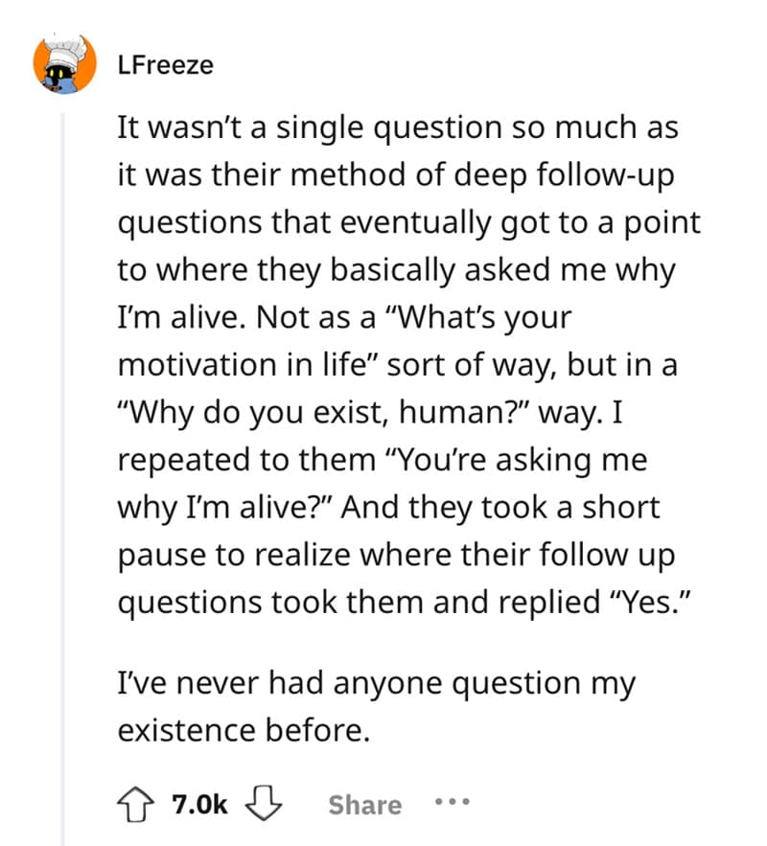Click the 7.0k vote count
767x846 pixels.
198,803
